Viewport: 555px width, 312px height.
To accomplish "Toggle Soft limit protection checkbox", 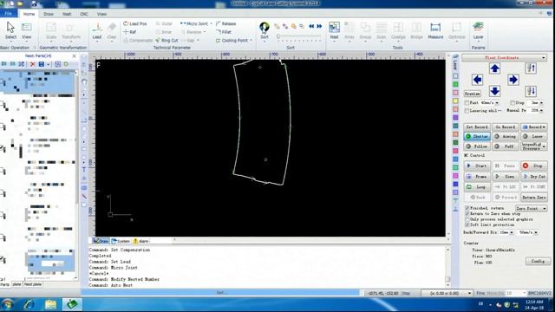I will 467,224.
